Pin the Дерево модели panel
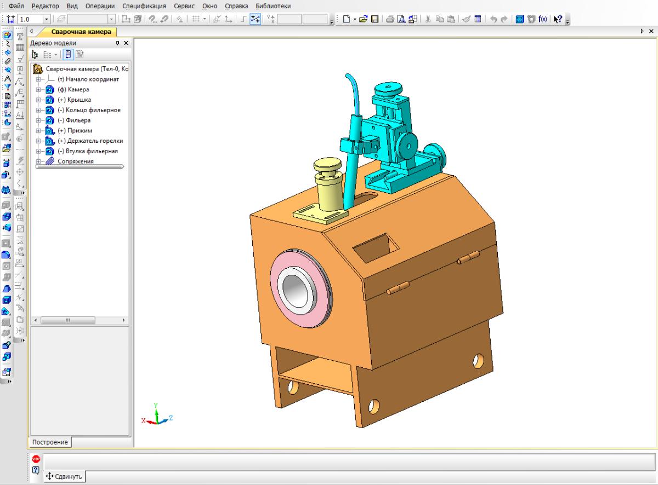Image resolution: width=658 pixels, height=485 pixels. click(x=117, y=43)
